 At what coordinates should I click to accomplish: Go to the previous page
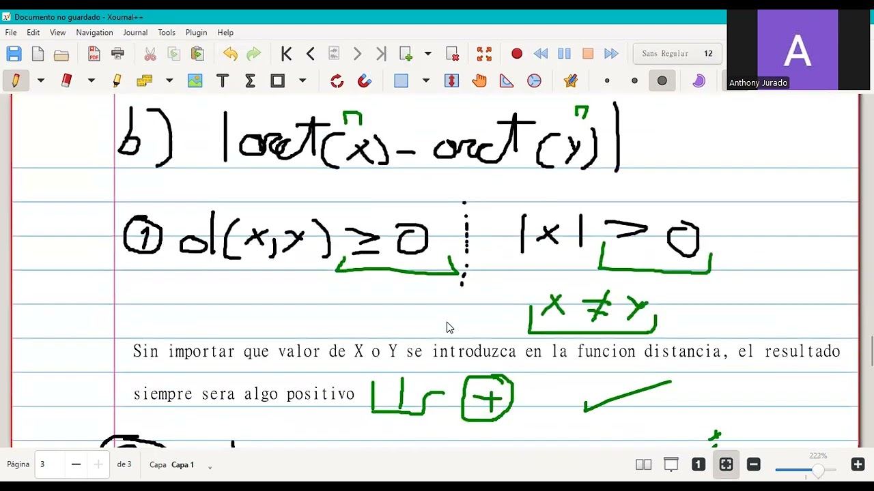[311, 54]
